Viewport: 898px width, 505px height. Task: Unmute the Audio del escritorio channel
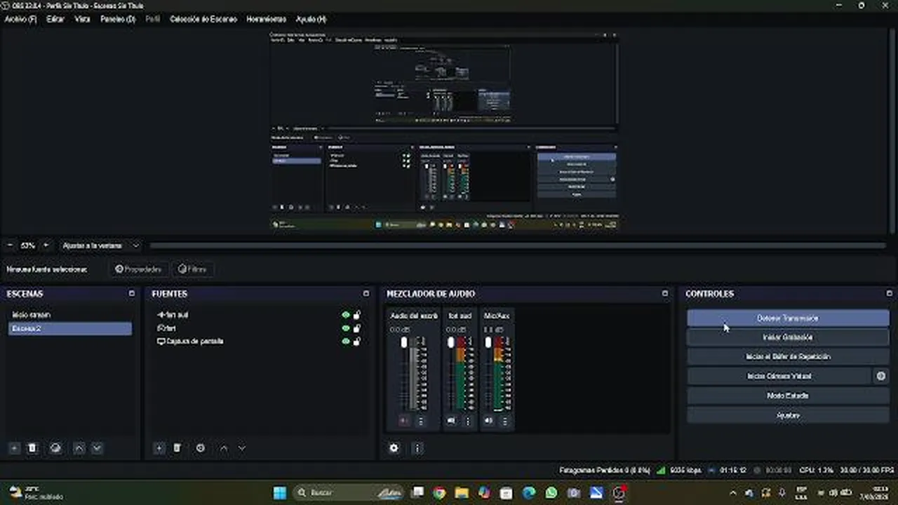404,421
